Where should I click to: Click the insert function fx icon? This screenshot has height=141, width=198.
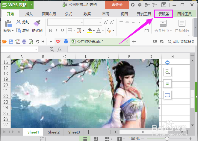(60, 49)
